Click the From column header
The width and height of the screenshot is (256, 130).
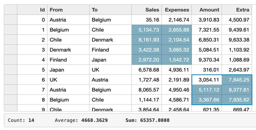(x=68, y=10)
